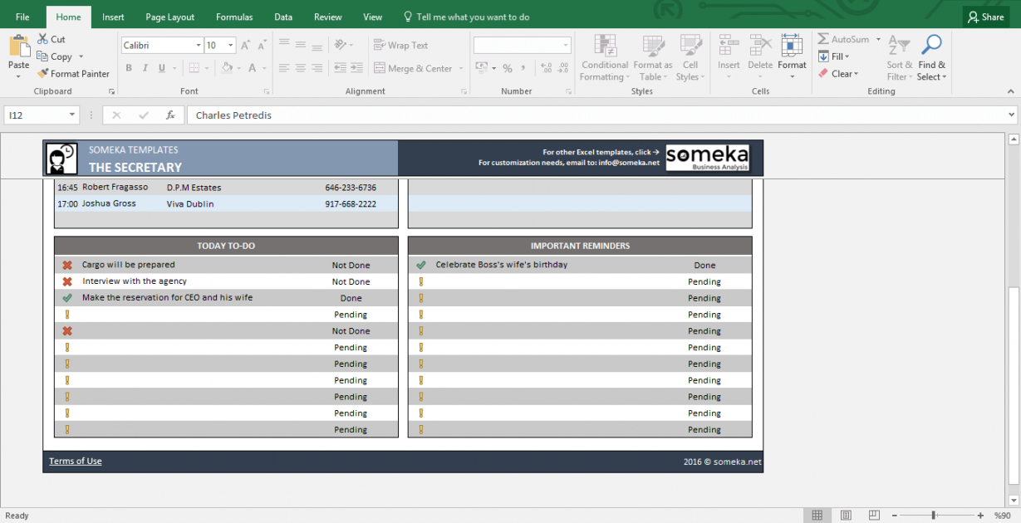Click the Sort & Filter icon
Screen dimensions: 1021x523
tap(899, 45)
